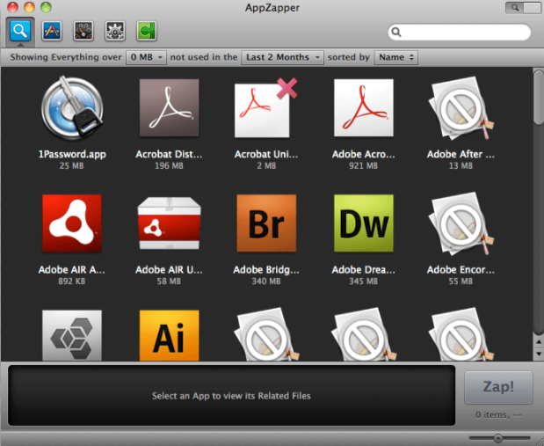Click the Acrobat Dist... label

169,154
